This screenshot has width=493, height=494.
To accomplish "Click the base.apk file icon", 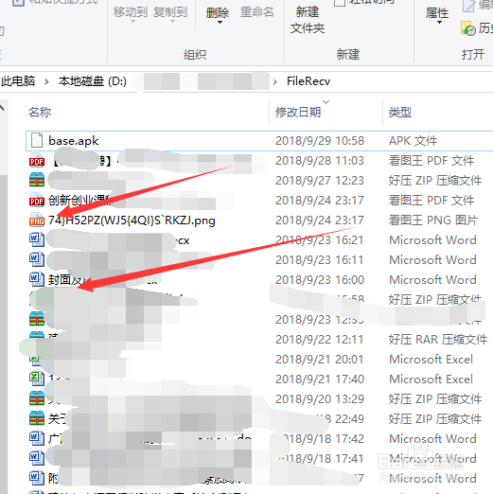I will click(x=37, y=140).
